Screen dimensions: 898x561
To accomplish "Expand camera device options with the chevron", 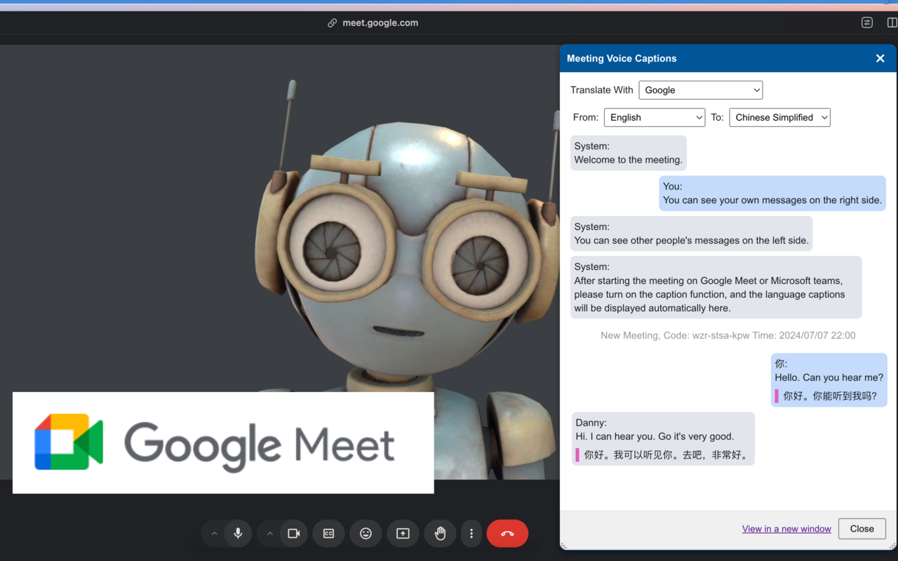I will click(269, 533).
